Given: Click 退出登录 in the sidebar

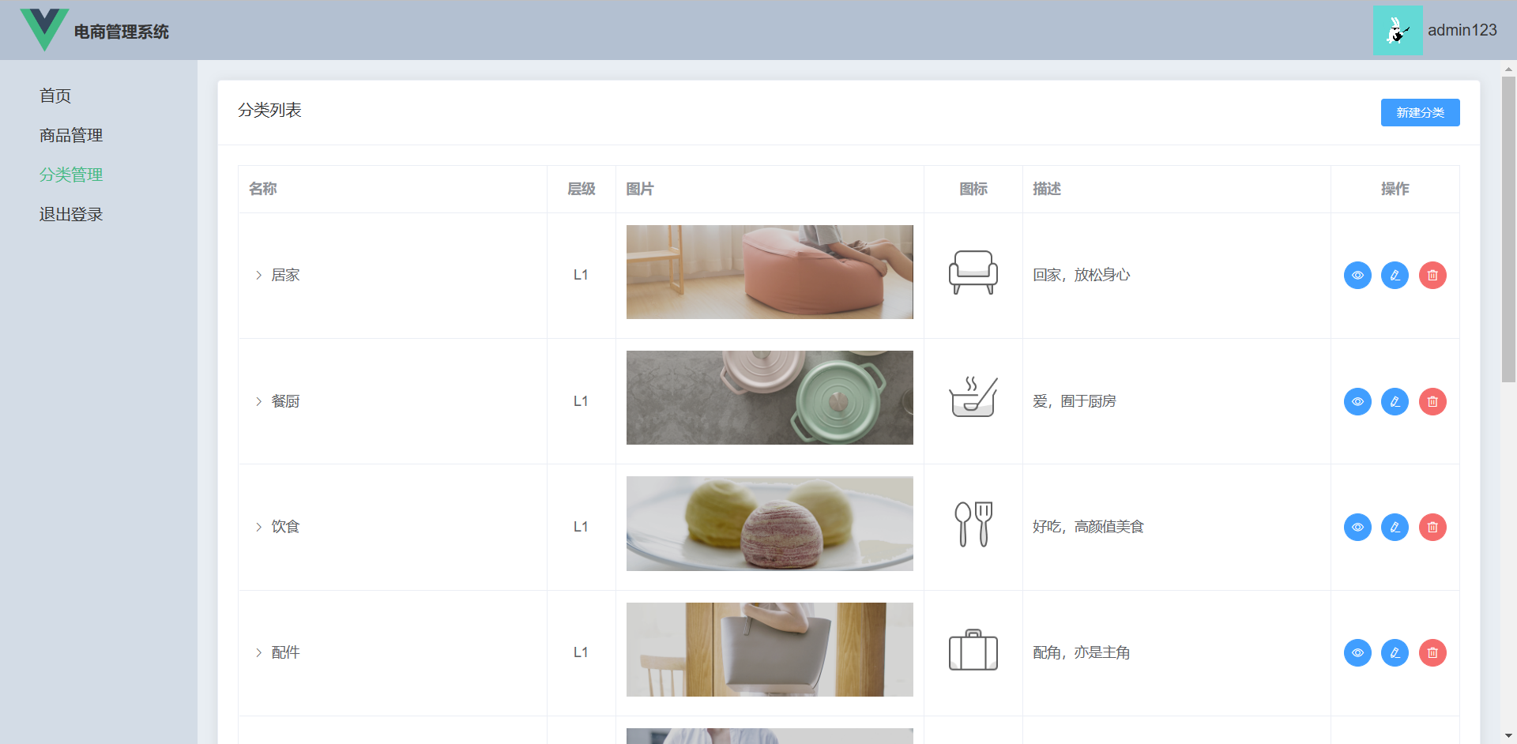Looking at the screenshot, I should coord(71,214).
